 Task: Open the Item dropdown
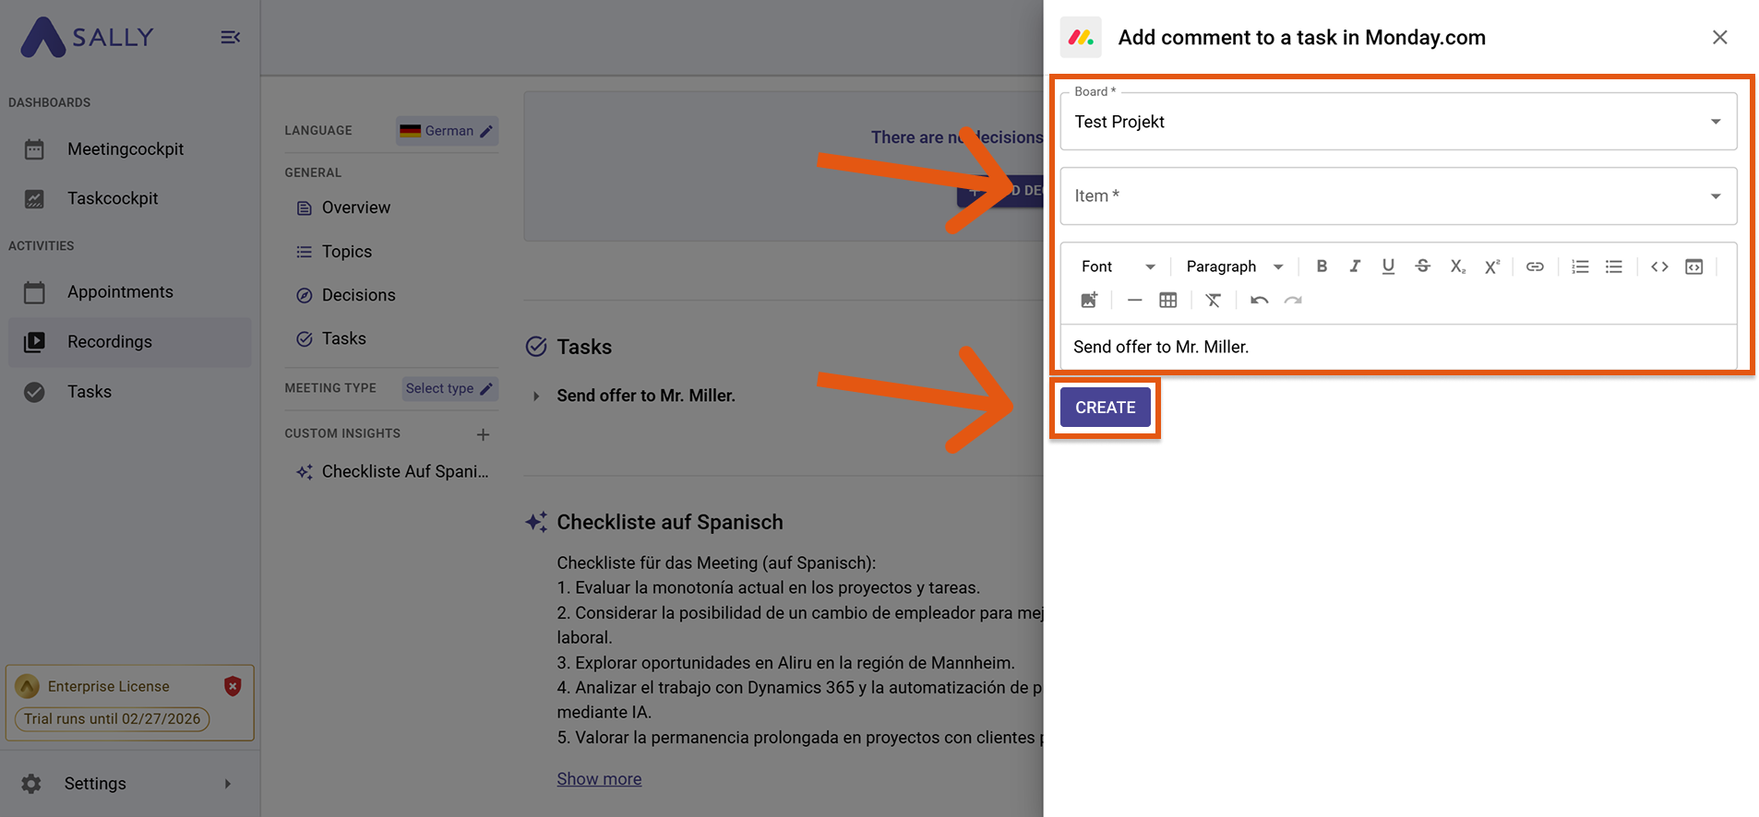[1397, 195]
